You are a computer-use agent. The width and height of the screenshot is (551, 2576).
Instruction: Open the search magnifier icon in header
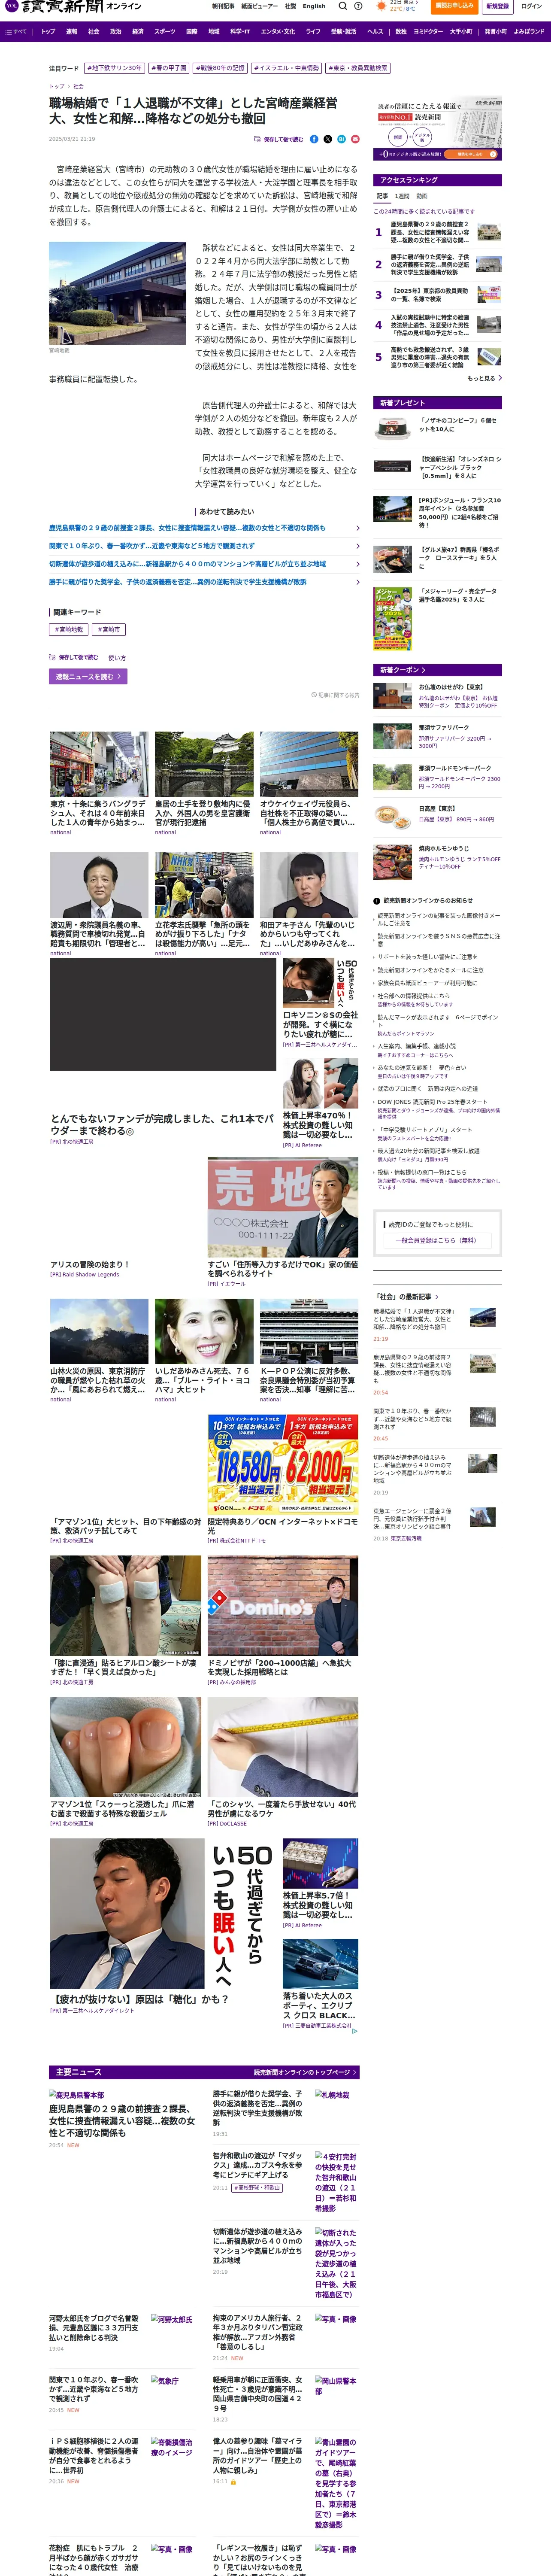342,6
